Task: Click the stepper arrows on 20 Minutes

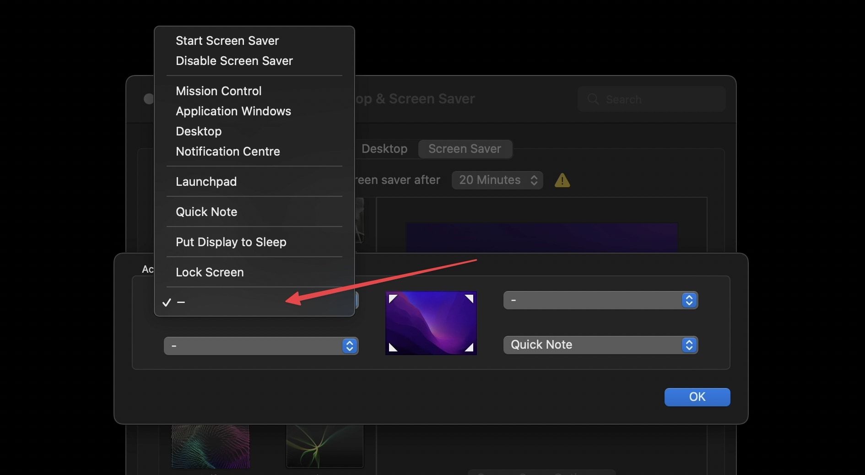Action: [x=534, y=180]
